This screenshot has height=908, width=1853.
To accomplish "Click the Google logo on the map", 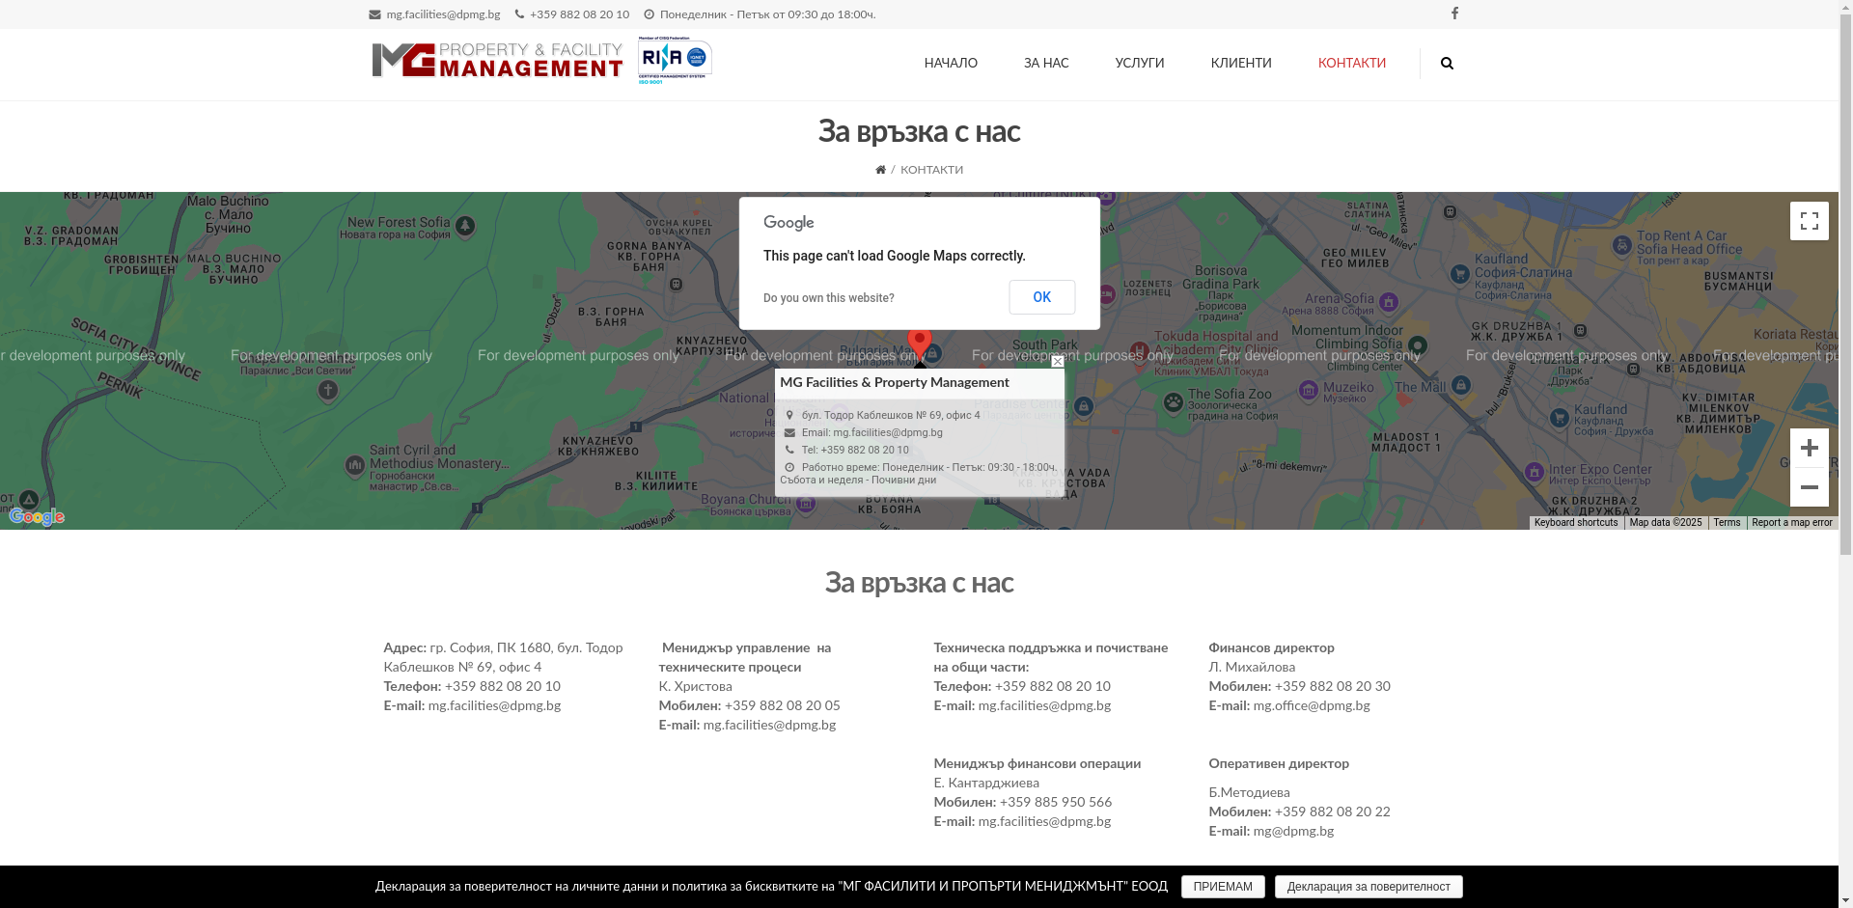I will pos(36,517).
